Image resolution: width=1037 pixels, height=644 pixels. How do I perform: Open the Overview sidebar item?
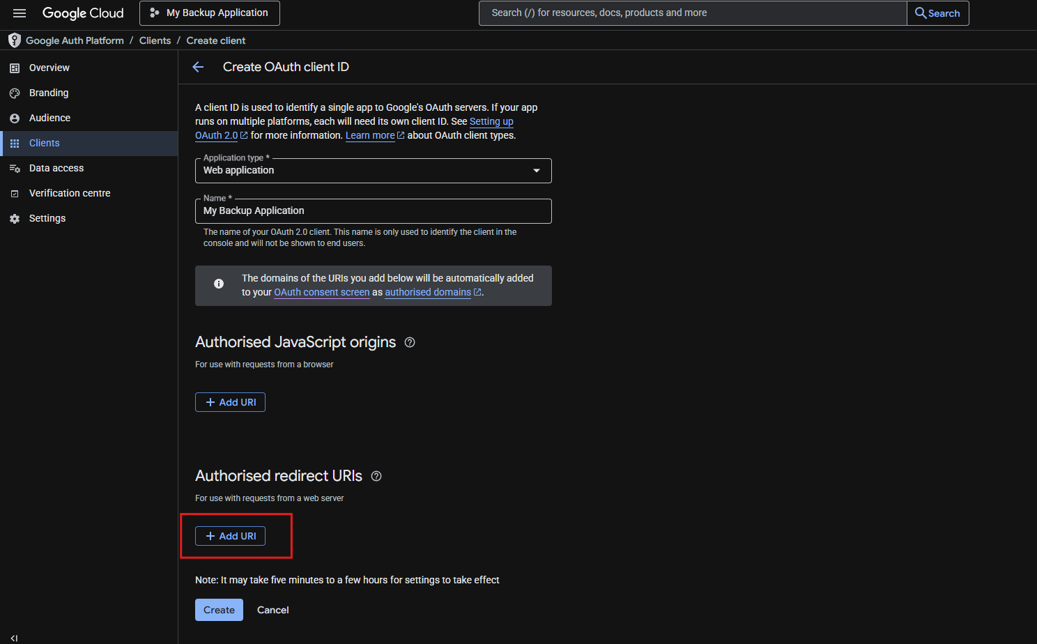89,68
